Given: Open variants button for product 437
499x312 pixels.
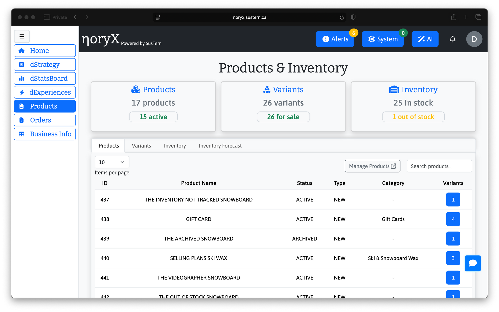Looking at the screenshot, I should [453, 199].
